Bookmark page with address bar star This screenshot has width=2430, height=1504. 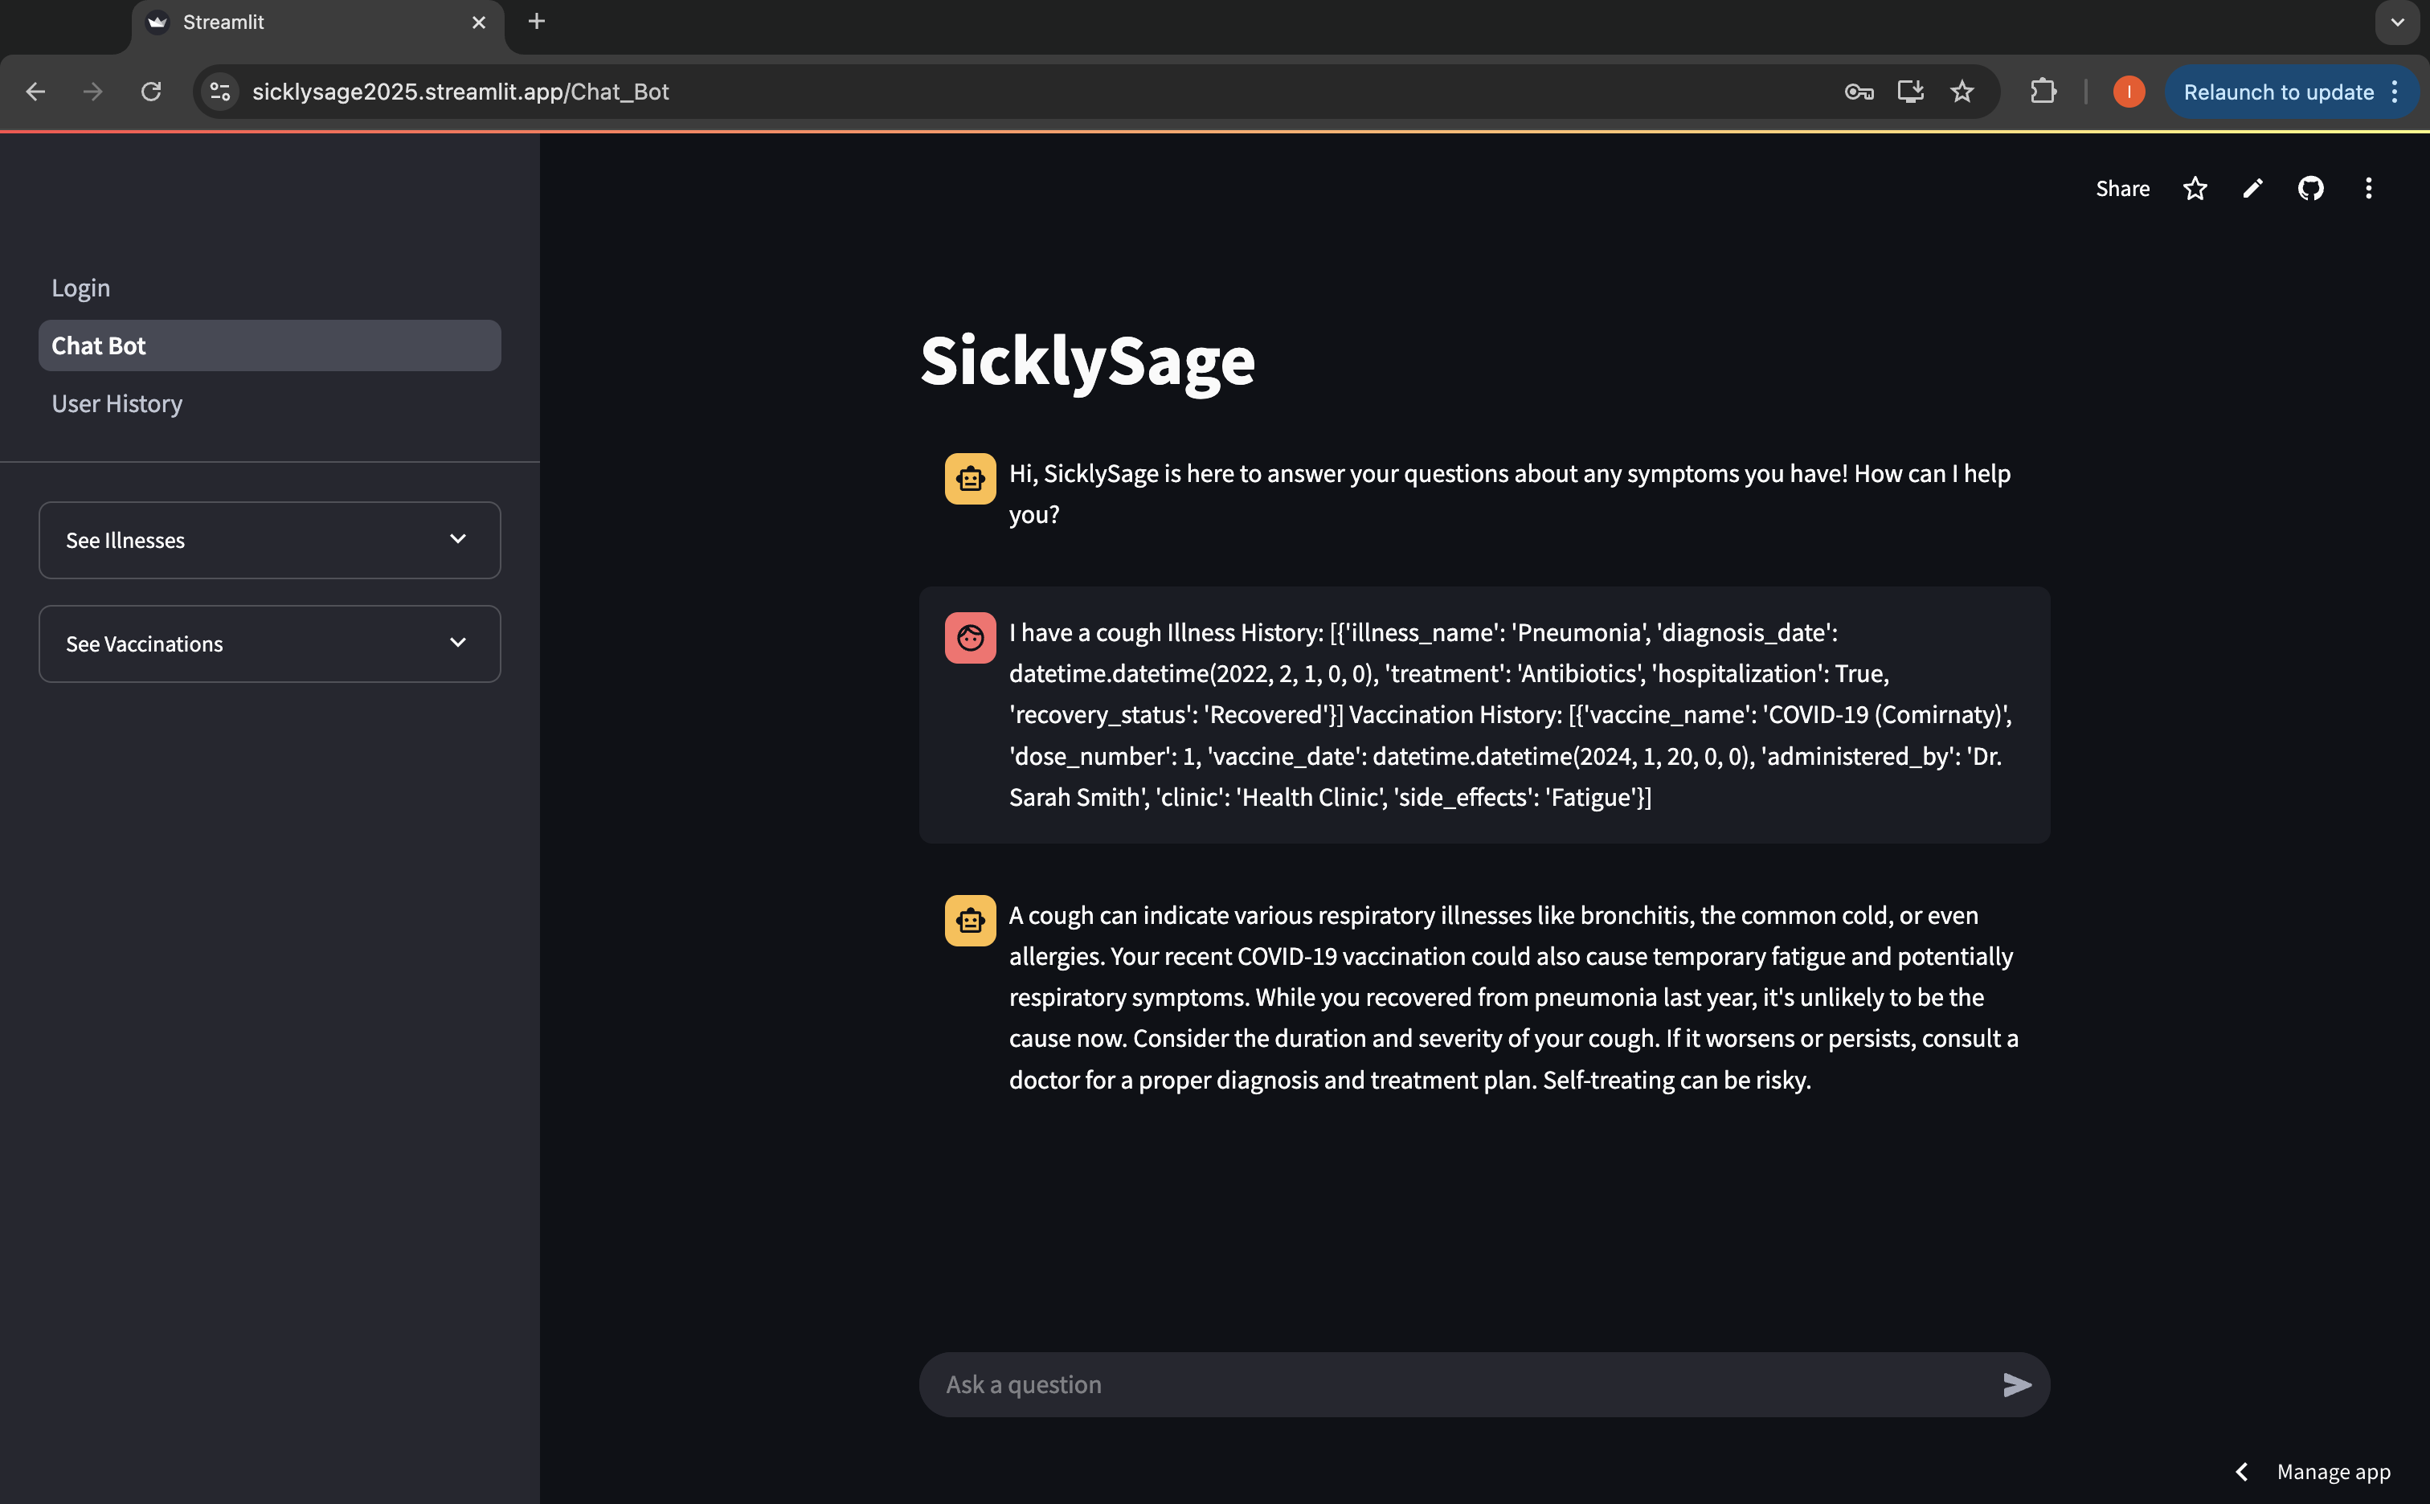(1962, 92)
